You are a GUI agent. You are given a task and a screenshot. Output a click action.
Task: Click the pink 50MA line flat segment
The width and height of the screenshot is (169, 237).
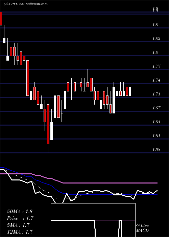[x=110, y=183]
